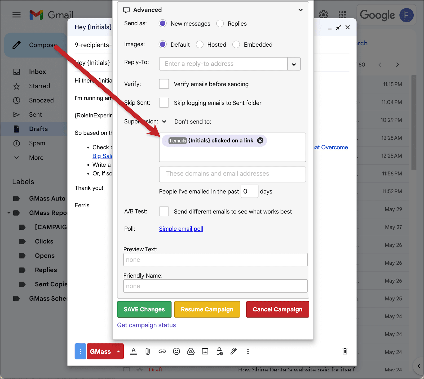Insert files using Google Drive icon
The height and width of the screenshot is (379, 424).
coord(191,351)
